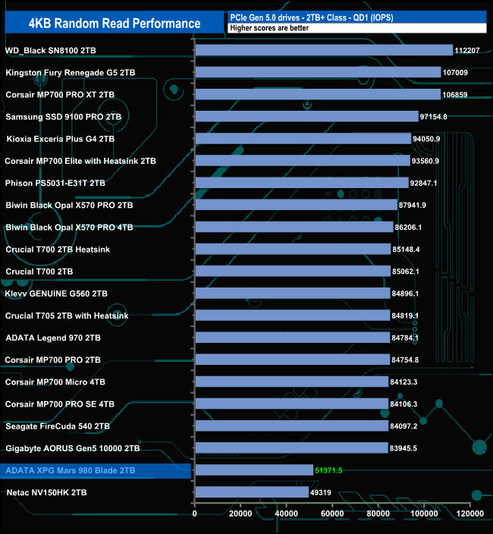Select the 'Kioxia Exceria Plus G4 2TB' label
This screenshot has width=493, height=534.
pyautogui.click(x=60, y=139)
